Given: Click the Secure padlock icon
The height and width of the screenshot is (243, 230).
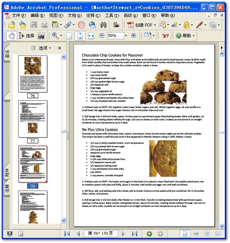Looking at the screenshot, I should pos(186,25).
